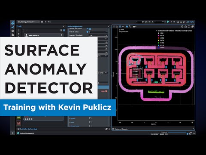This screenshot has height=155, width=206.
Task: Open the Tool Help Surface Blob link
Action: pyautogui.click(x=28, y=129)
